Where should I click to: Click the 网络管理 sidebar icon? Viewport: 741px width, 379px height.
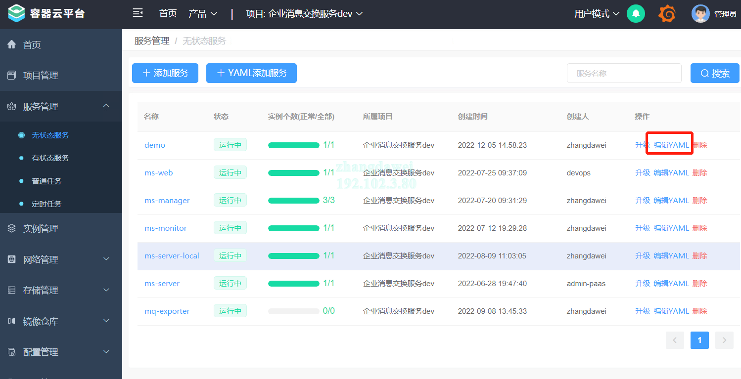(12, 259)
